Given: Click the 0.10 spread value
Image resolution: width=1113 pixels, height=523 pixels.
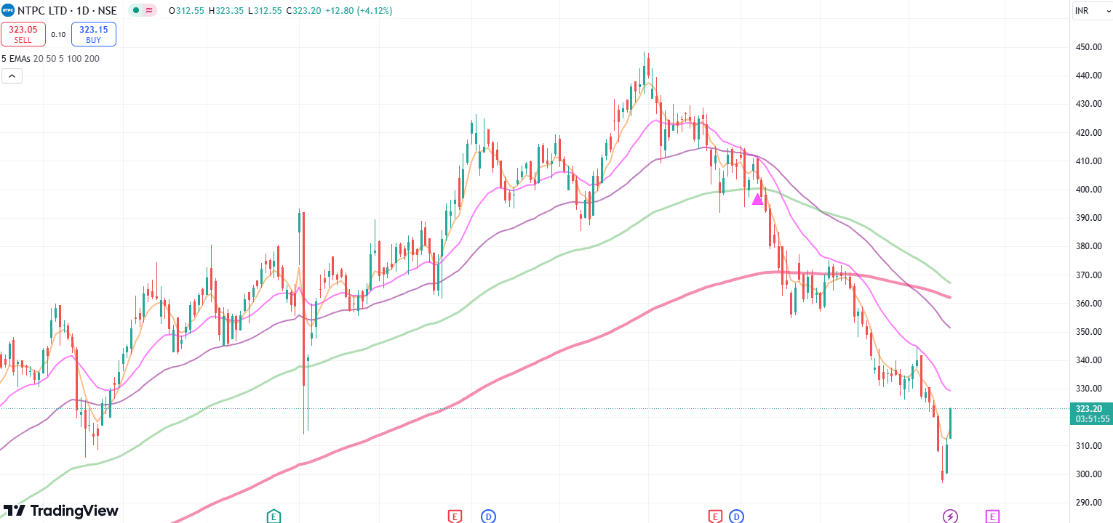Looking at the screenshot, I should click(58, 34).
